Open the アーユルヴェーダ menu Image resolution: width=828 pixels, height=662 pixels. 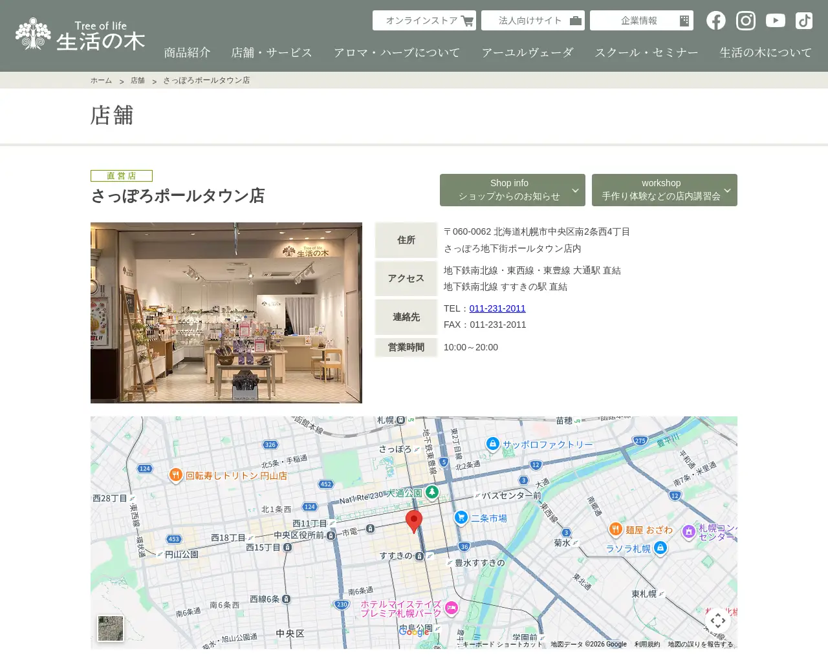click(528, 53)
